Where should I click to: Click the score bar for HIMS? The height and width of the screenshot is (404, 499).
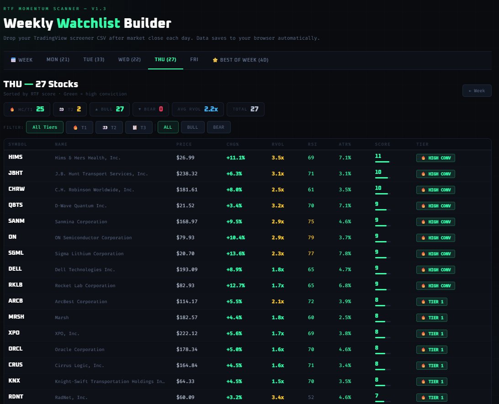(382, 162)
